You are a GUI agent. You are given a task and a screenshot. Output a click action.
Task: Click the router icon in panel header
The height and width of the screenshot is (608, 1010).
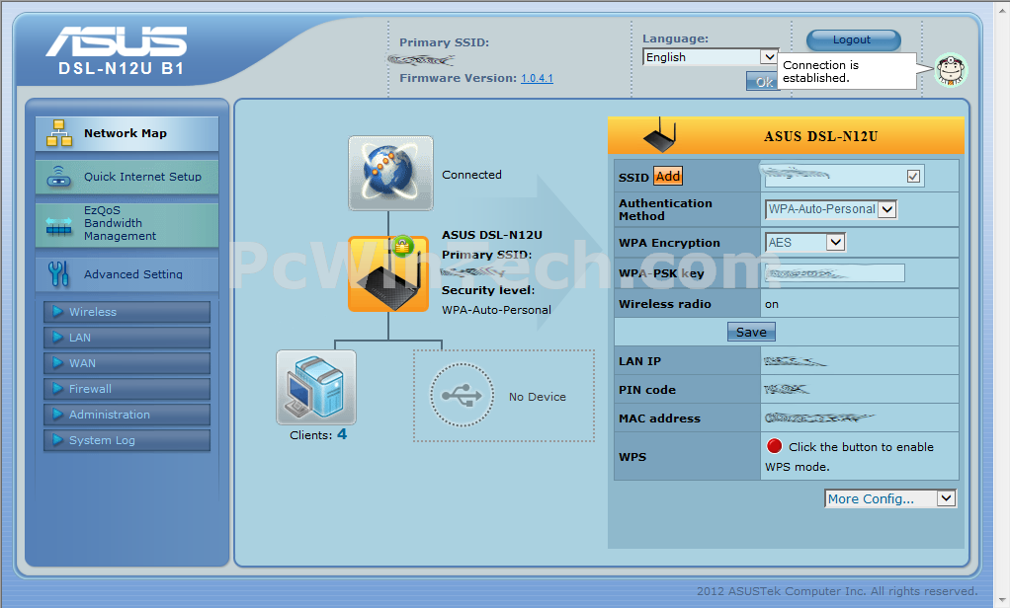[660, 135]
